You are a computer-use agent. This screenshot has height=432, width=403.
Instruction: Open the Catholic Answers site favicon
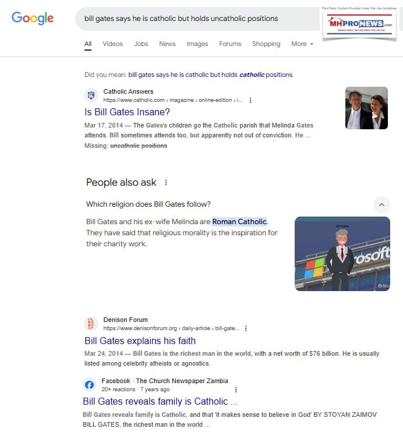click(91, 95)
